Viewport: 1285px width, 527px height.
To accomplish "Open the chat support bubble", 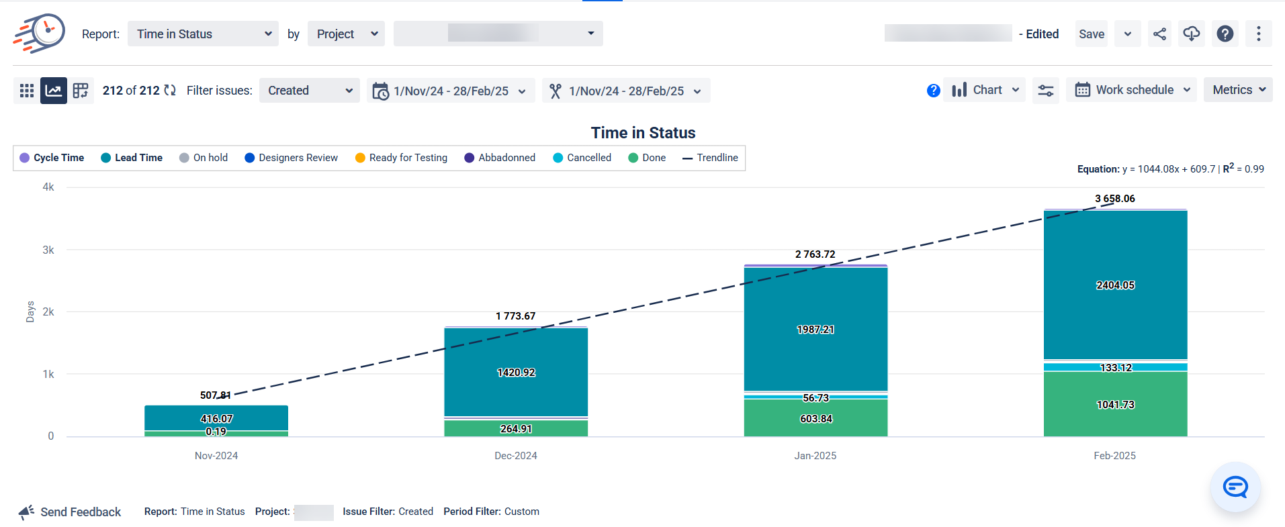I will click(1235, 487).
